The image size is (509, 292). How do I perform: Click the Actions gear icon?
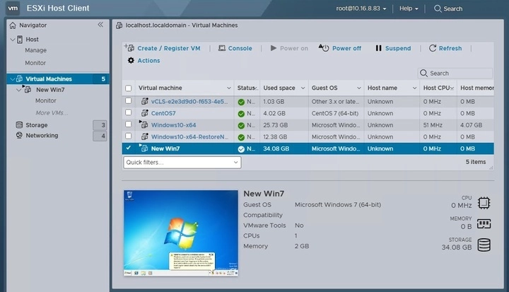(x=131, y=60)
